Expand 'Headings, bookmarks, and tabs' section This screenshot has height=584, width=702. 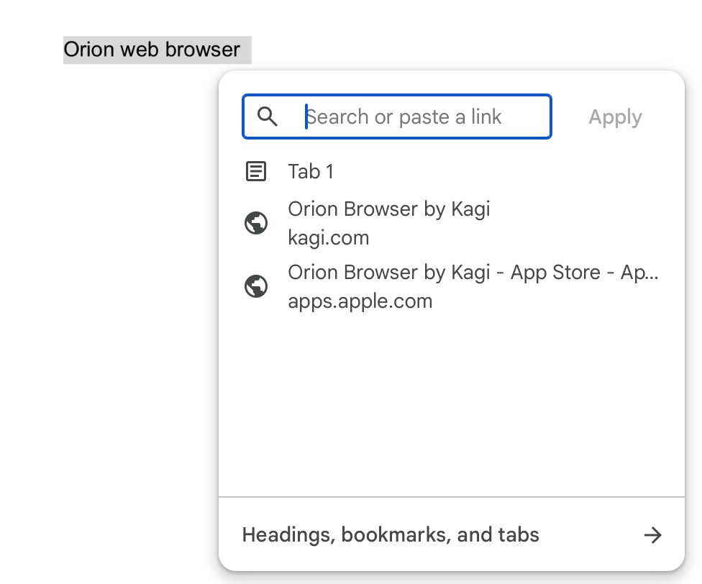point(391,535)
